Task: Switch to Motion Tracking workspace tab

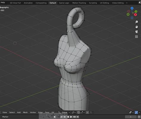Action: [79, 3]
